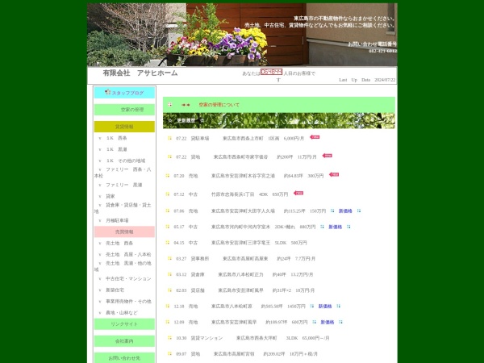Viewport: 484px width, 363px height.
Task: Click the new badge on 07.20 売地 row
Action: click(x=334, y=174)
